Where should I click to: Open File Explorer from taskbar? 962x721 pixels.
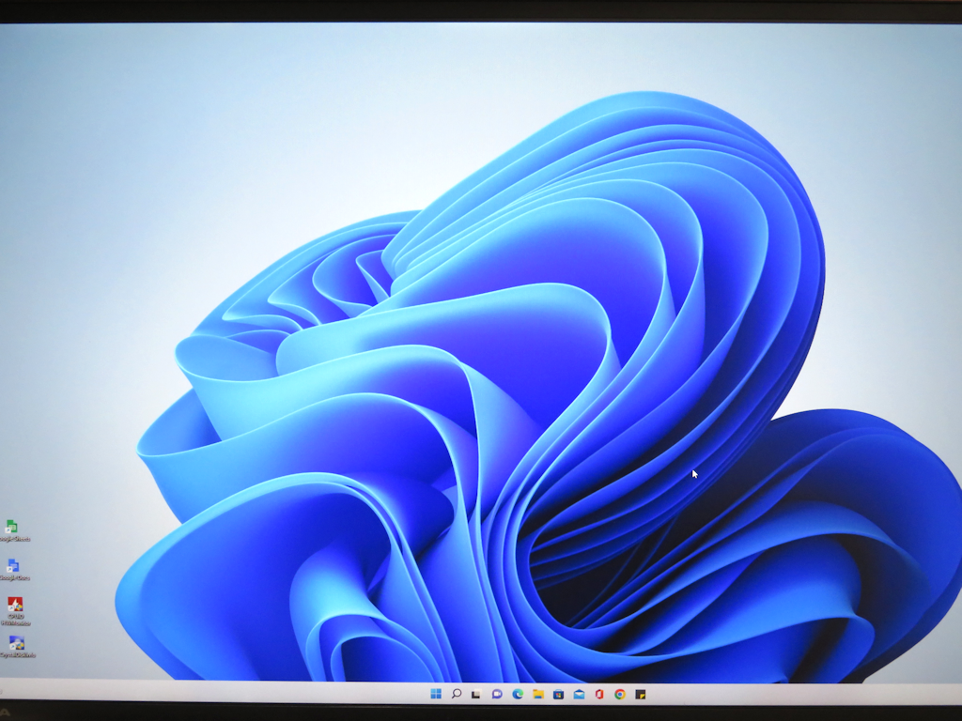point(538,694)
